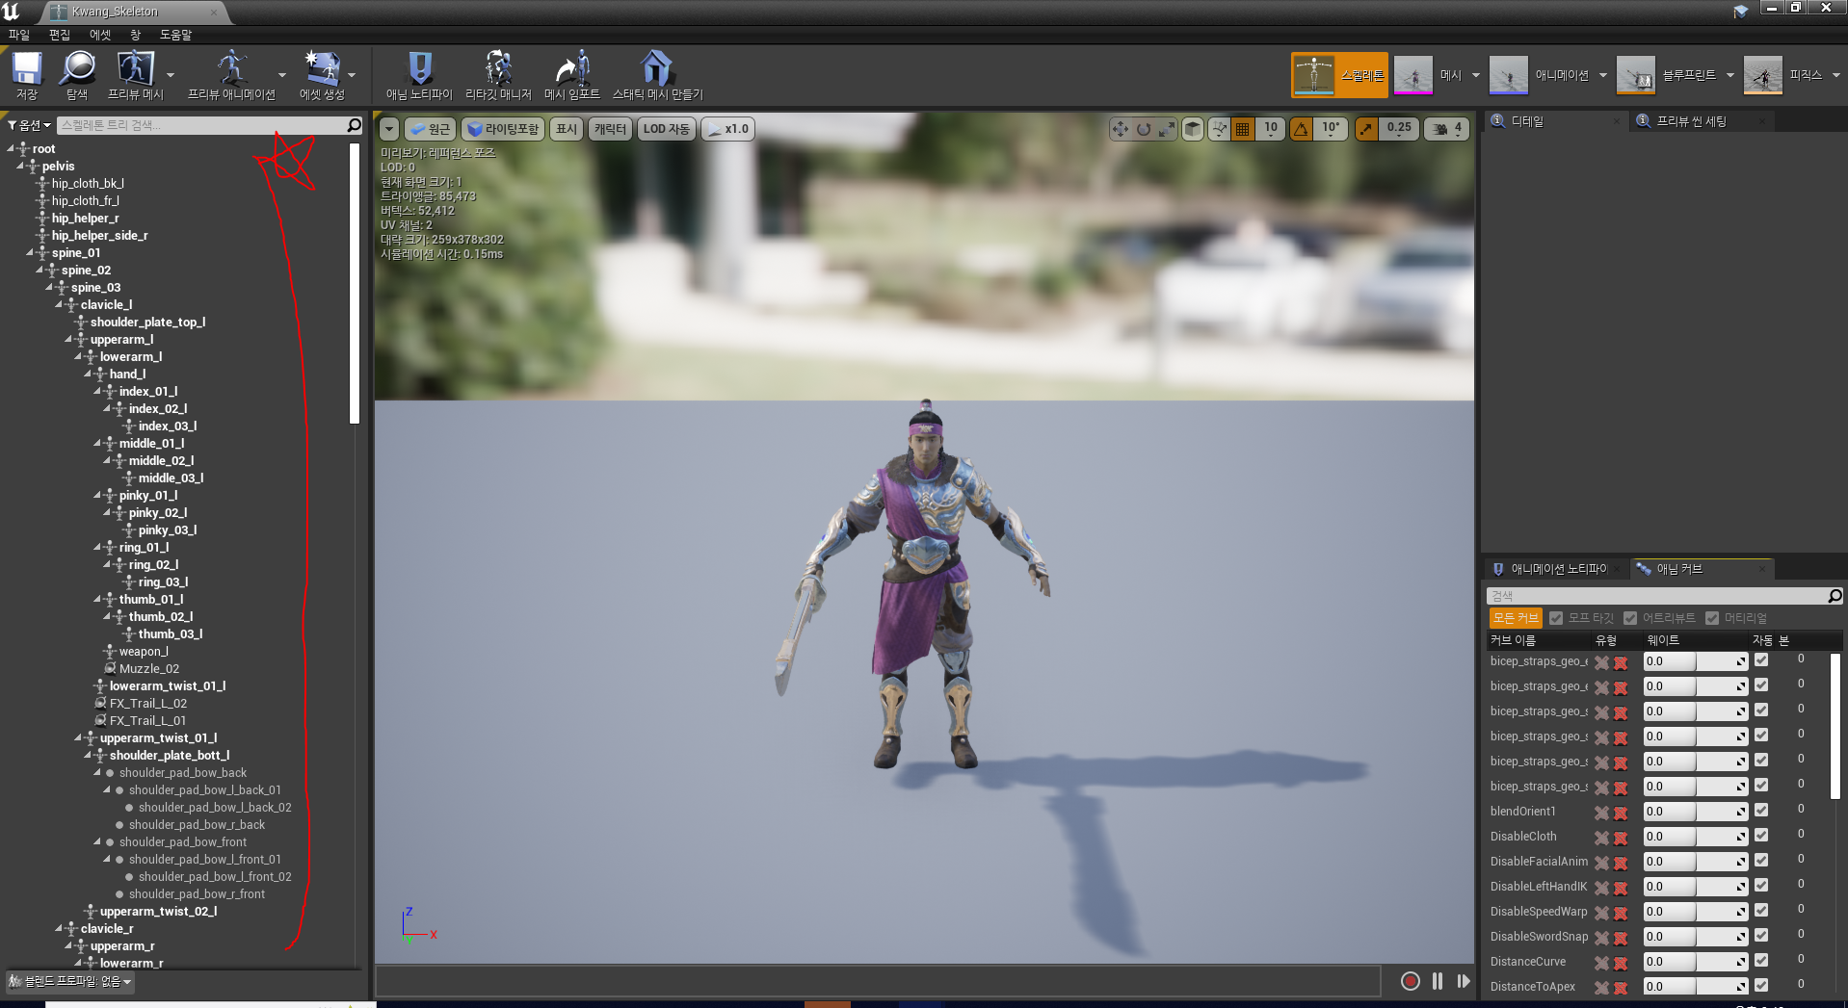This screenshot has width=1848, height=1008.
Task: Toggle the local/world coordinate cube icon
Action: (x=1193, y=129)
